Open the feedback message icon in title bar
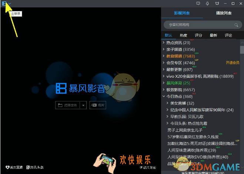 [198, 3]
